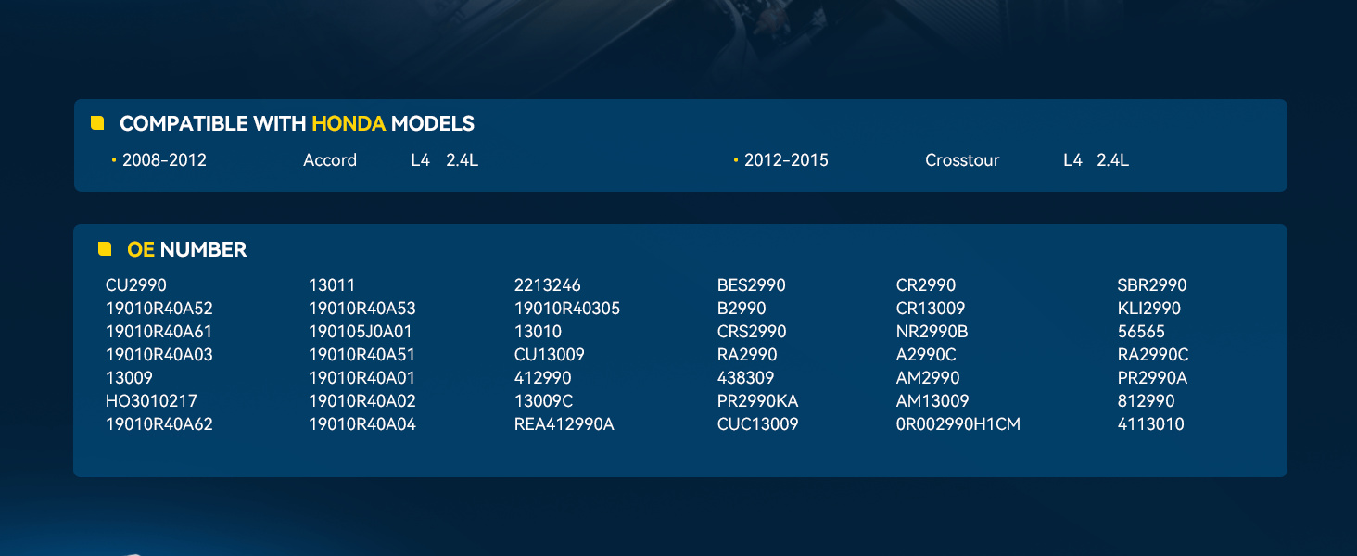Select the "56565" entry
Image resolution: width=1357 pixels, height=556 pixels.
tap(1142, 332)
